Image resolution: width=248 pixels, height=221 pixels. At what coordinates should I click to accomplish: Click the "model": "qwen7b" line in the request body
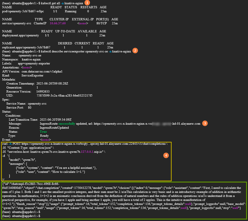(x=22, y=160)
